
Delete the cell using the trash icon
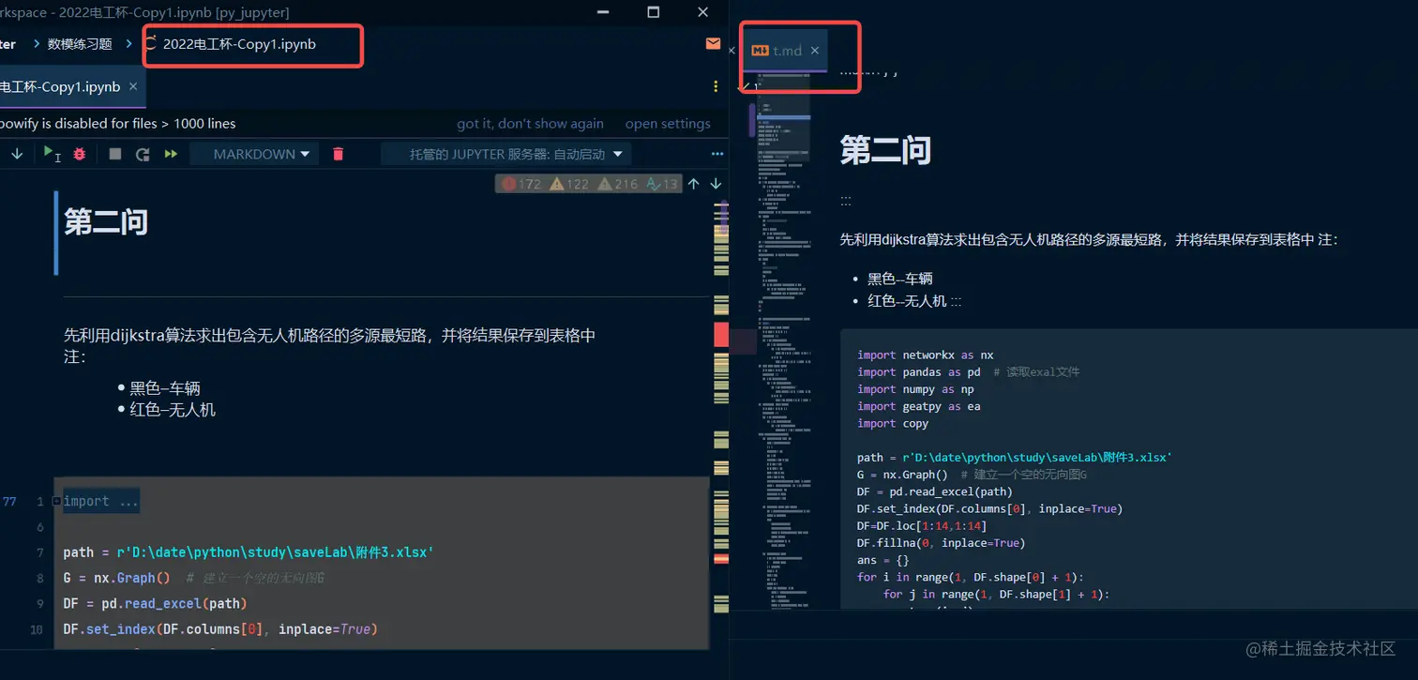[337, 153]
